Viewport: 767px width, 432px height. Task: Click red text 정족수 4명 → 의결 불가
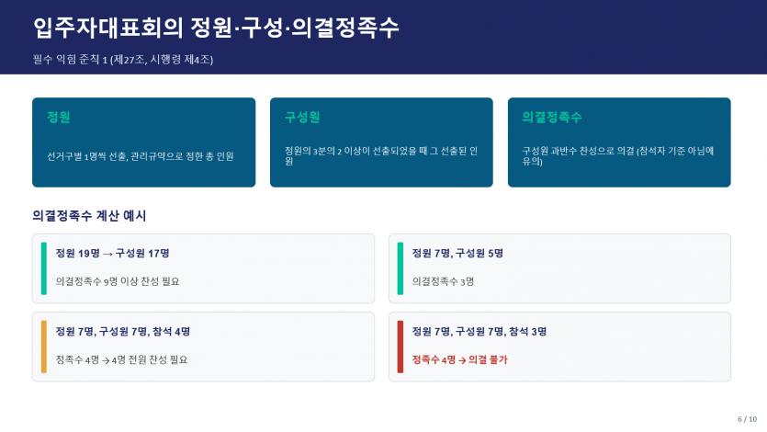point(460,359)
